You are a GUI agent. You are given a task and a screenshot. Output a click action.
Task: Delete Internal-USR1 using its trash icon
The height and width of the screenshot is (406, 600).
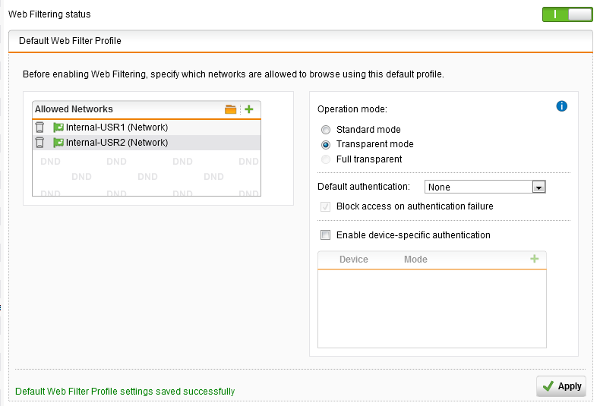click(x=39, y=127)
